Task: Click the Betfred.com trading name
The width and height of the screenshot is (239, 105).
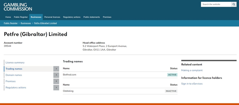Action: [x=69, y=75]
